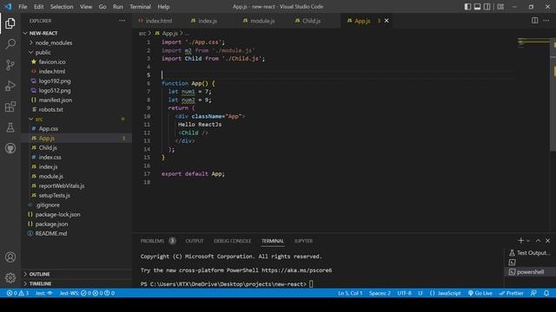
Task: Open the DEBUG CONSOLE tab
Action: coord(232,241)
